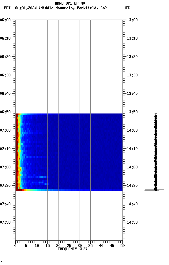Click the "07:10" PDT time label
This screenshot has width=169, height=265.
[5, 149]
